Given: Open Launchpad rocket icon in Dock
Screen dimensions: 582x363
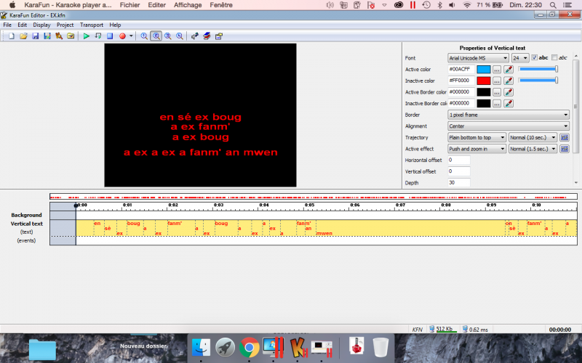Looking at the screenshot, I should click(x=225, y=348).
